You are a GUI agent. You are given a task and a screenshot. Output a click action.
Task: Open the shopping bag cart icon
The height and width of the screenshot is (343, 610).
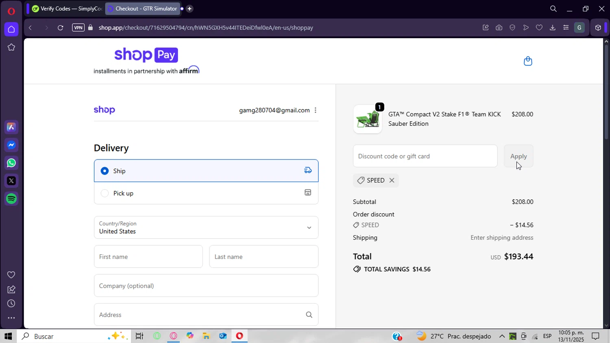coord(528,61)
